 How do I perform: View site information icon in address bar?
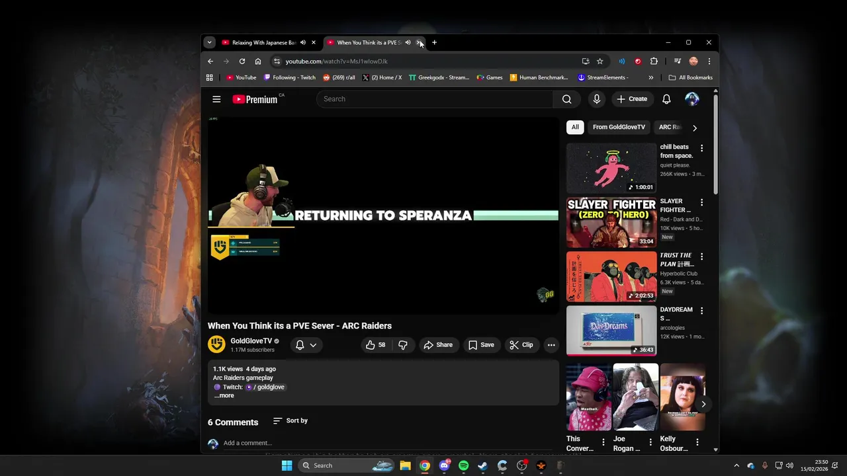click(x=277, y=61)
